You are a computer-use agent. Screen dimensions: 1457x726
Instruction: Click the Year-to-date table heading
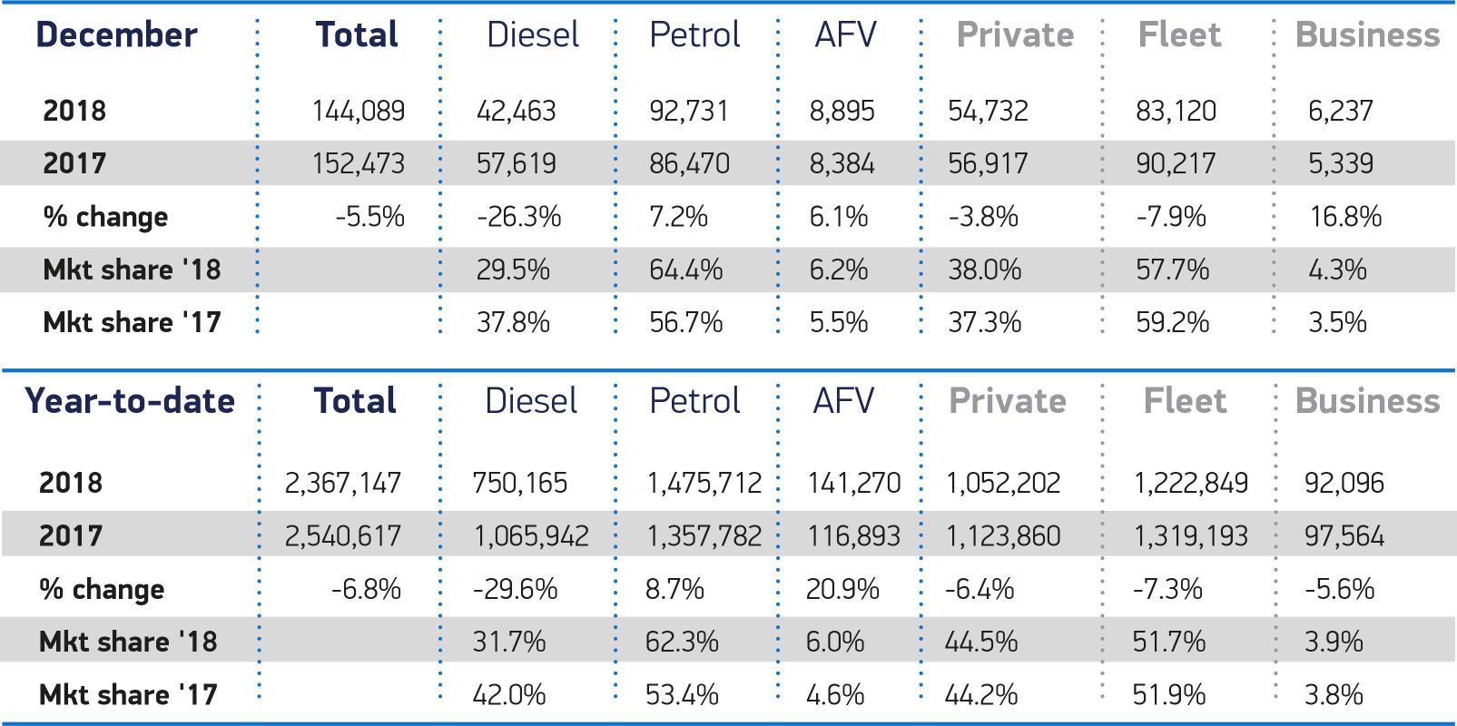pyautogui.click(x=130, y=401)
